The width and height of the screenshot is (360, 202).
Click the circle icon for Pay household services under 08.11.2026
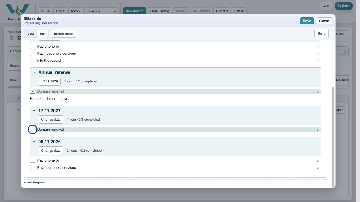pyautogui.click(x=318, y=168)
